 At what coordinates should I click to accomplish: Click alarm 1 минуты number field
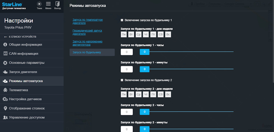[127, 69]
